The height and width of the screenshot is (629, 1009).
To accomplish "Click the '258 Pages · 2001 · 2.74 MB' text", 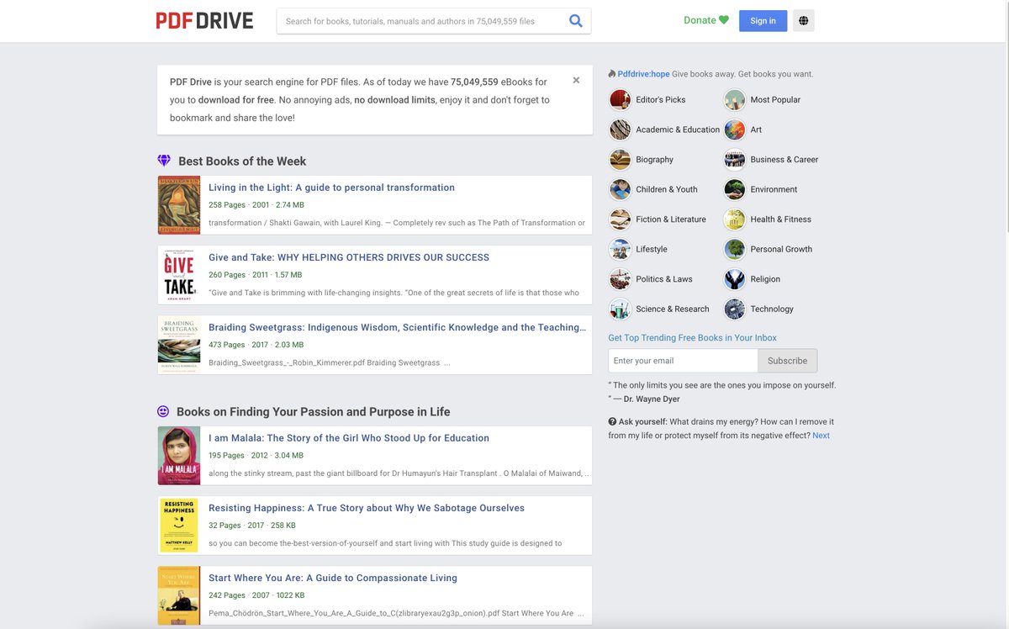I will [x=256, y=205].
